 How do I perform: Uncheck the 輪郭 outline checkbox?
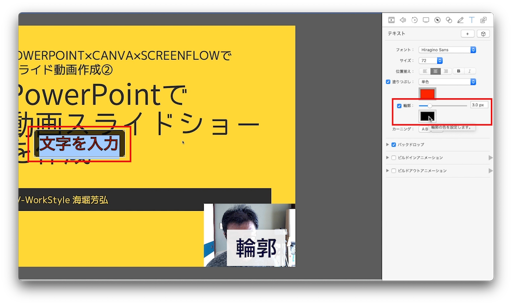pyautogui.click(x=399, y=106)
